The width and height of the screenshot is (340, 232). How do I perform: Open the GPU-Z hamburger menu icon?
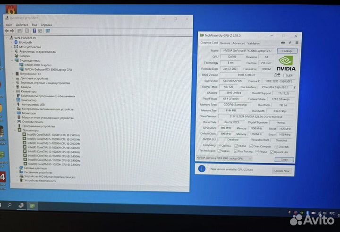pos(297,42)
